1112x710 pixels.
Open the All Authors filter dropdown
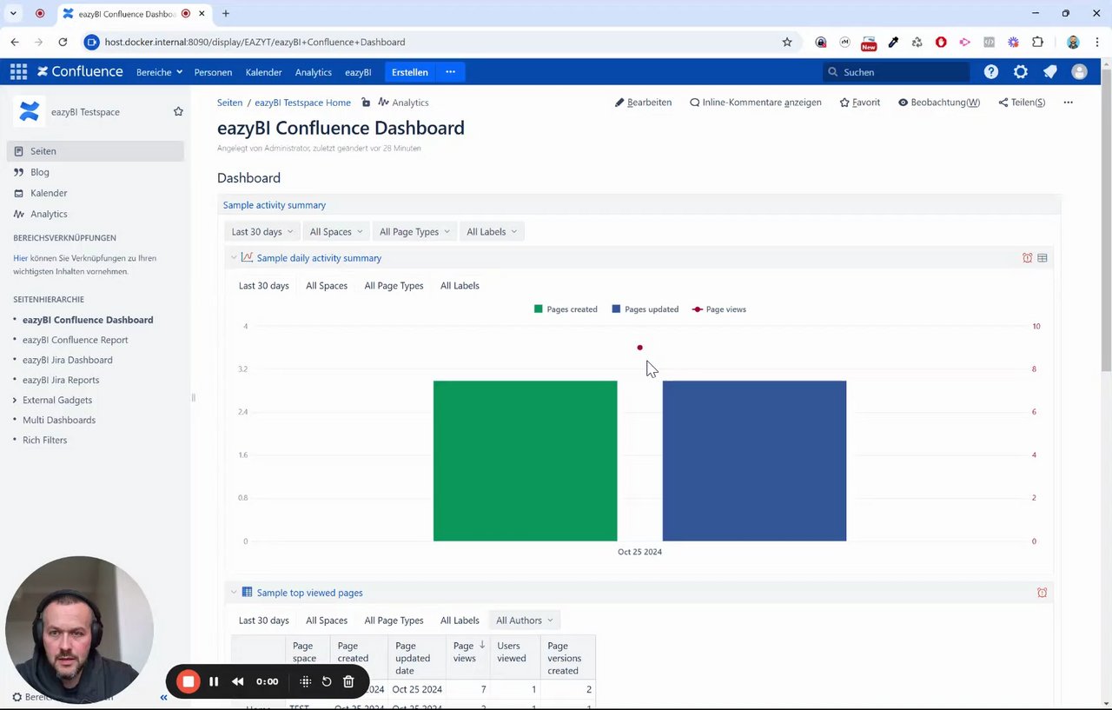point(525,620)
